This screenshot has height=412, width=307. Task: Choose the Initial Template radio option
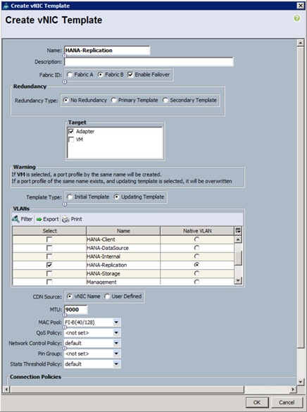[x=70, y=196]
